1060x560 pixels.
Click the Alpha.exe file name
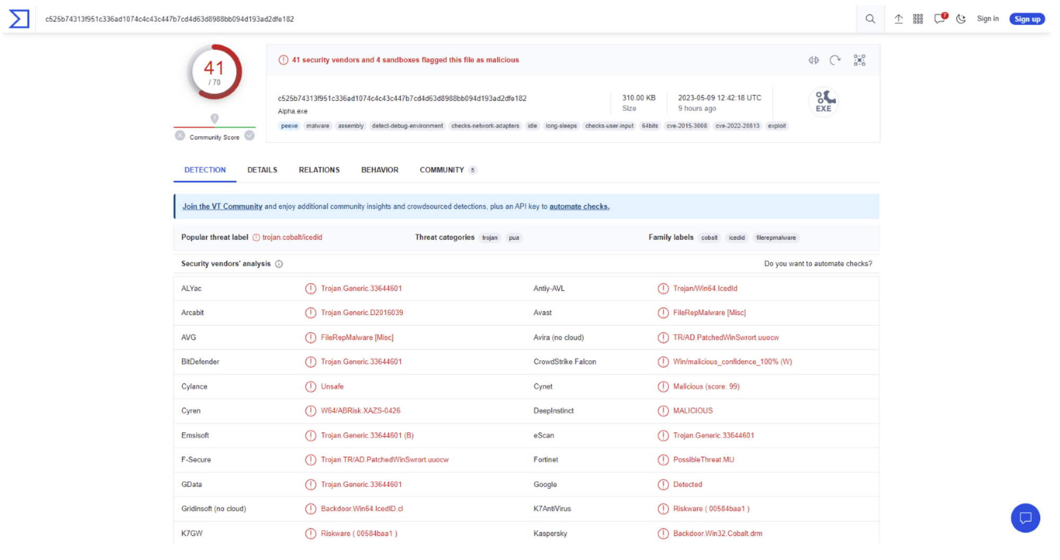[x=293, y=111]
